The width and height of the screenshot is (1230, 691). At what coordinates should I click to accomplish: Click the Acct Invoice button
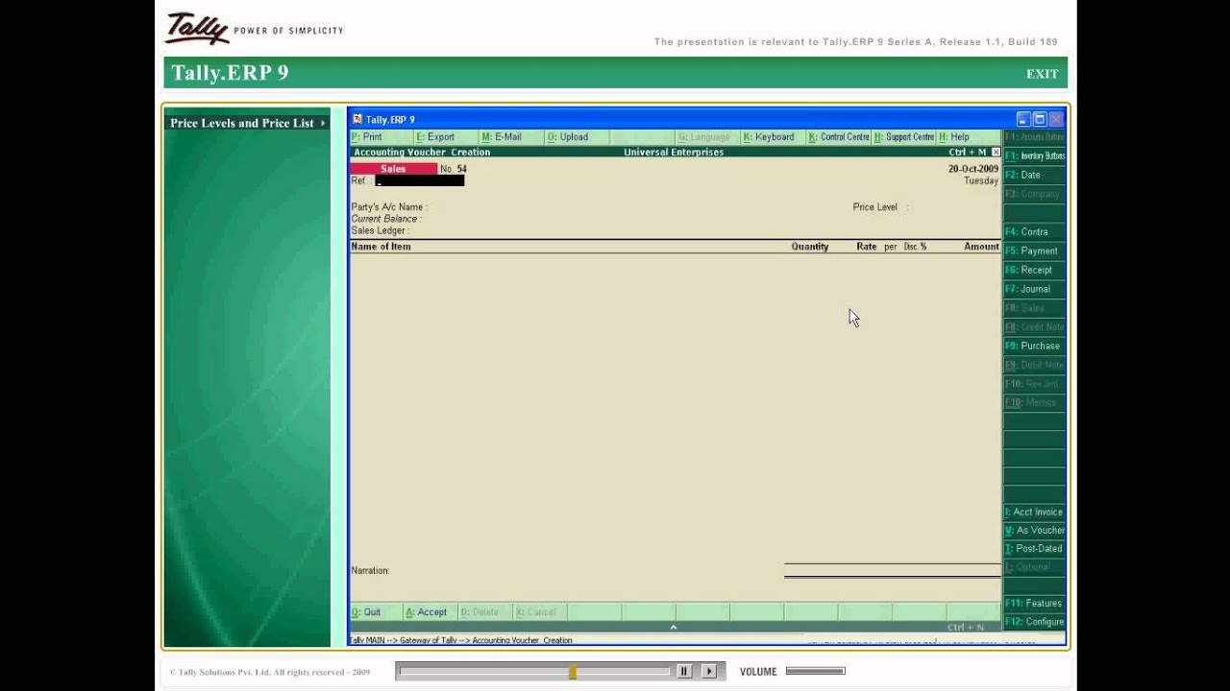1035,512
